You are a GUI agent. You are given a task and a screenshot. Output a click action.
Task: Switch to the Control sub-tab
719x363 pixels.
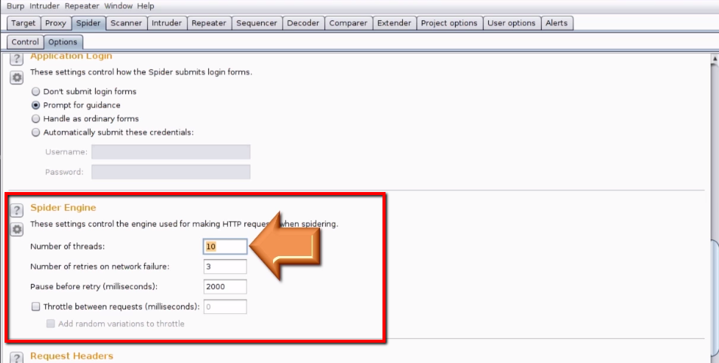(25, 41)
